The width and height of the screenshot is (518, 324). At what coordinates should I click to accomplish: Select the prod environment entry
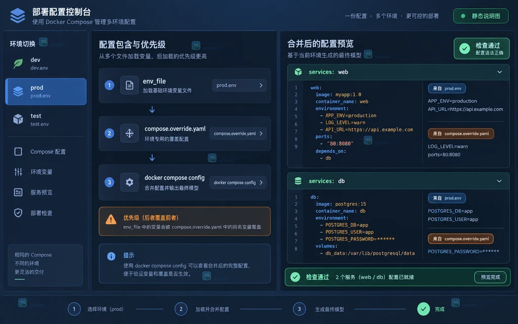pos(46,92)
